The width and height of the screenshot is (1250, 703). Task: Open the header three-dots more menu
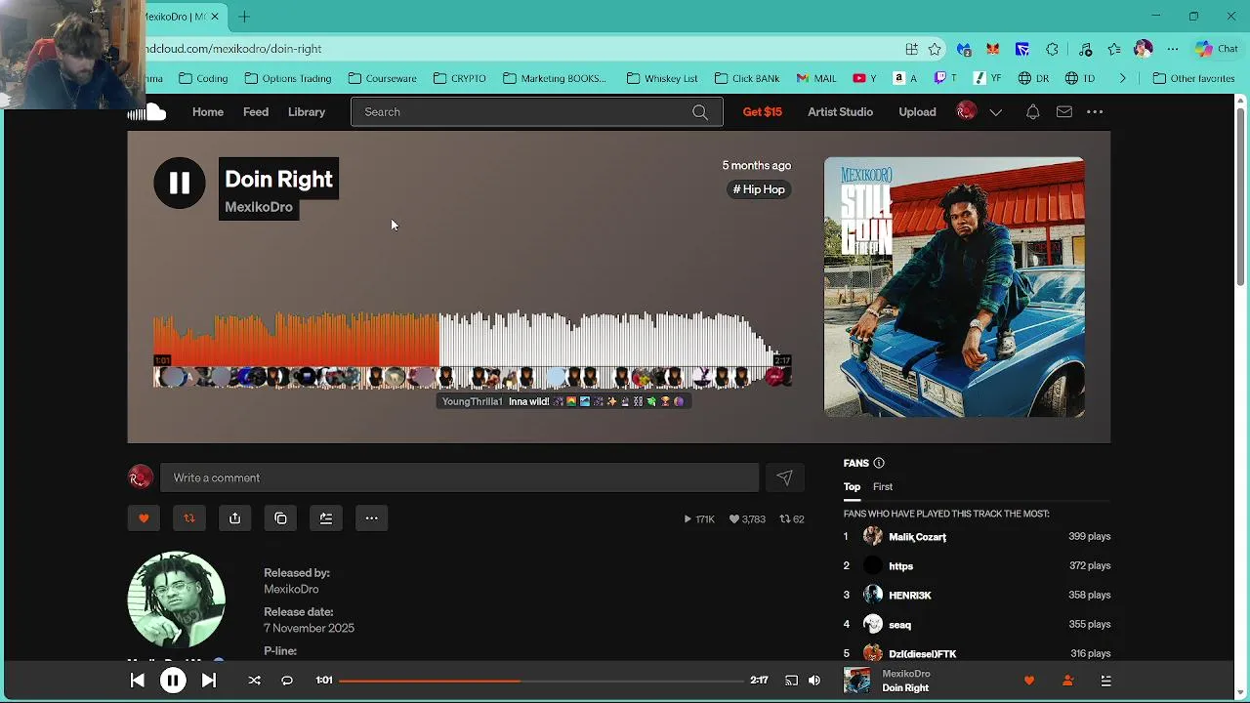(x=1095, y=112)
